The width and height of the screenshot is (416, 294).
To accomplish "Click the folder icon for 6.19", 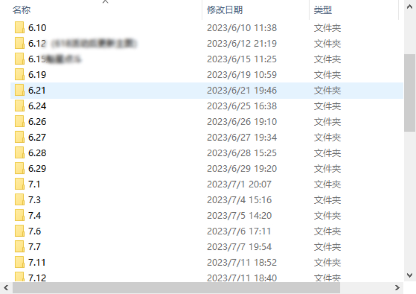I will [x=19, y=75].
